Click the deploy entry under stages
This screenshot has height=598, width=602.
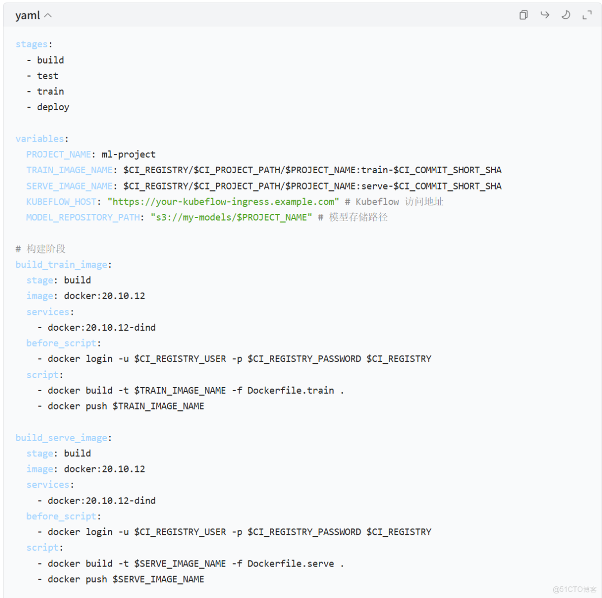pos(53,107)
